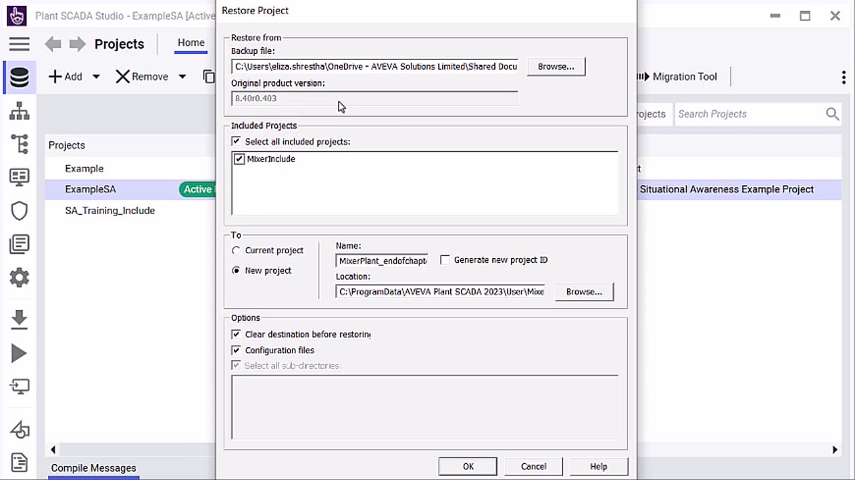Go forward with the right arrow
This screenshot has width=855, height=480.
(x=77, y=44)
